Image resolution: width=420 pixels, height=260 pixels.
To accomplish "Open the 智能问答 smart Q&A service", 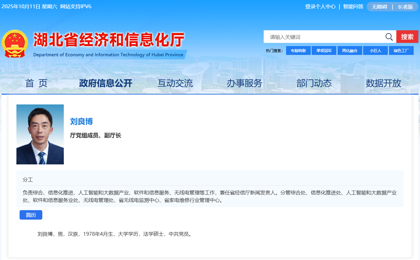I will pos(353,6).
